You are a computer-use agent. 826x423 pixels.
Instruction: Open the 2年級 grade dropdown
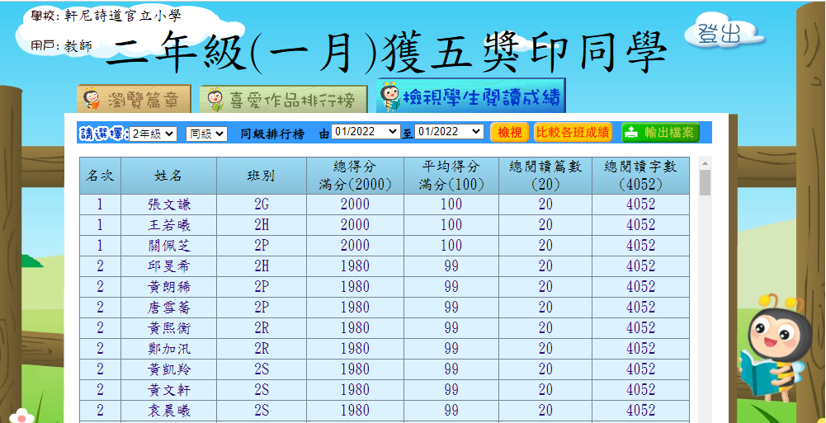click(x=153, y=133)
